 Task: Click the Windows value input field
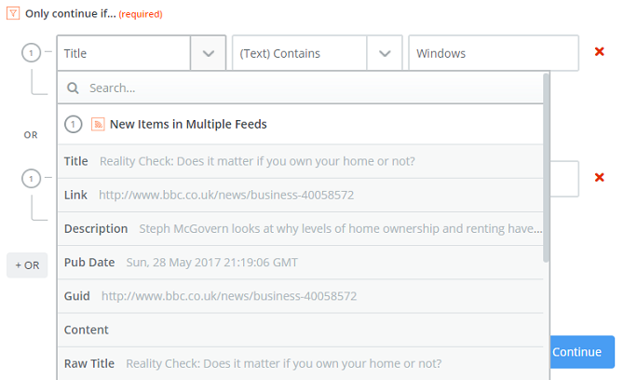[494, 53]
